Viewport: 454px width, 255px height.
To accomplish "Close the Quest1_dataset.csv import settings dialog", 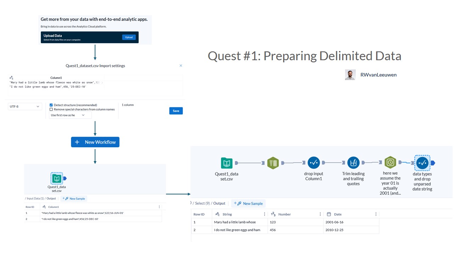I will pos(181,66).
